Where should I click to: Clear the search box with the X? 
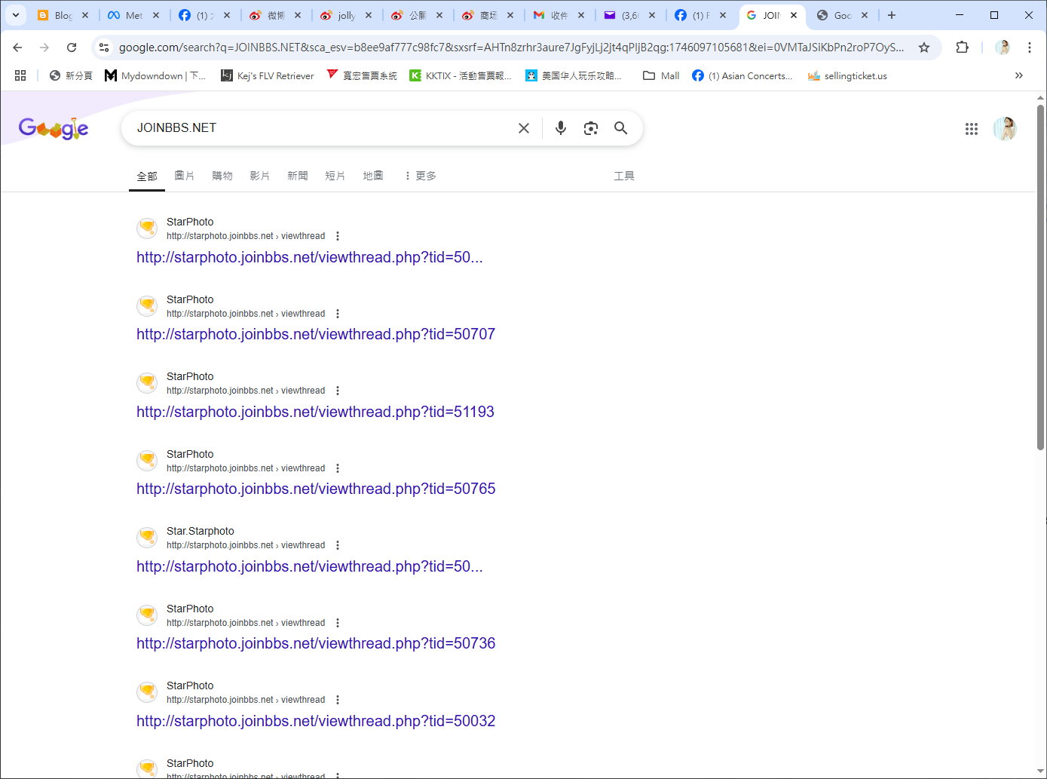[524, 128]
